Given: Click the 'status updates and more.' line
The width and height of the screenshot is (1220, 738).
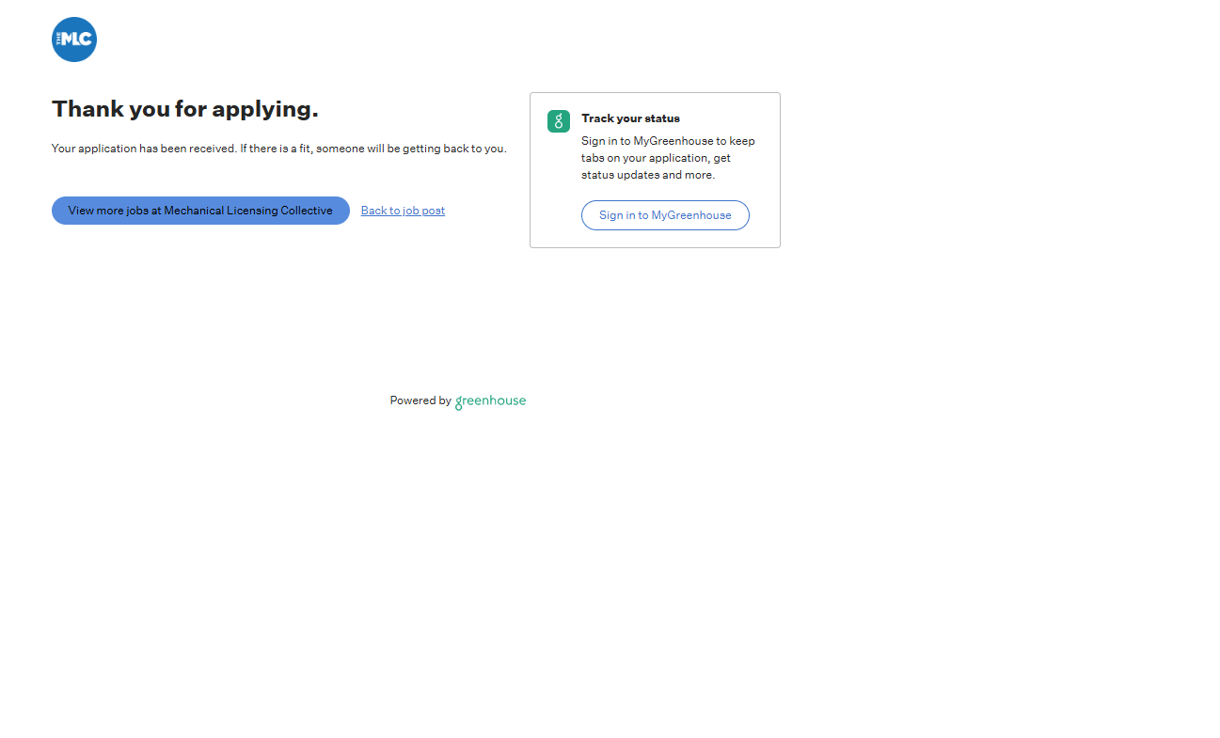Looking at the screenshot, I should (x=648, y=175).
